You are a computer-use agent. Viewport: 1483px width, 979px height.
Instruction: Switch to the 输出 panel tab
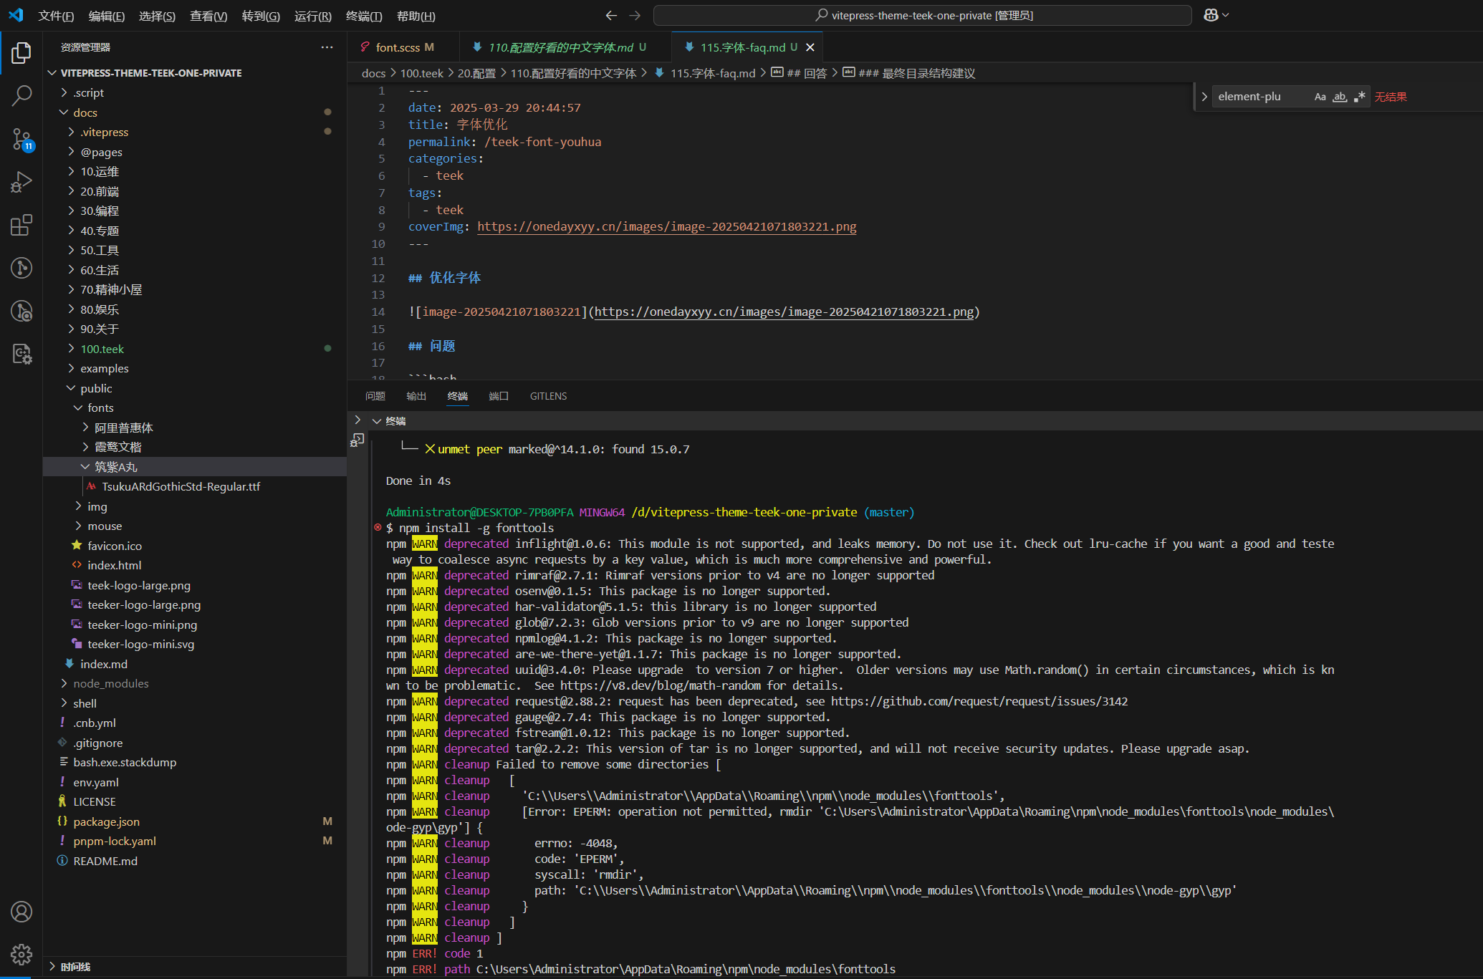[416, 396]
